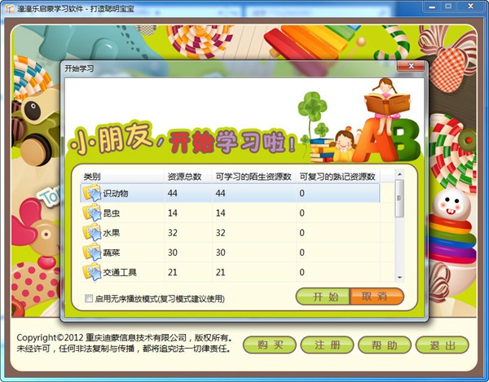Maximize the main application window
The width and height of the screenshot is (489, 382).
[x=448, y=7]
